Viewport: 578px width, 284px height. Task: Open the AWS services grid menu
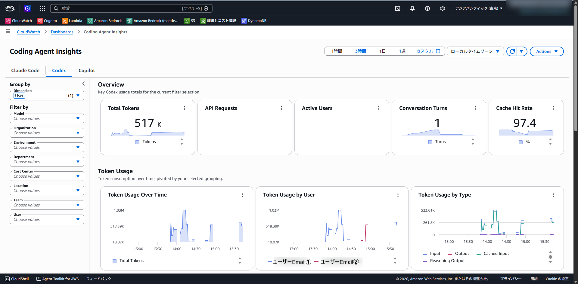coord(42,8)
